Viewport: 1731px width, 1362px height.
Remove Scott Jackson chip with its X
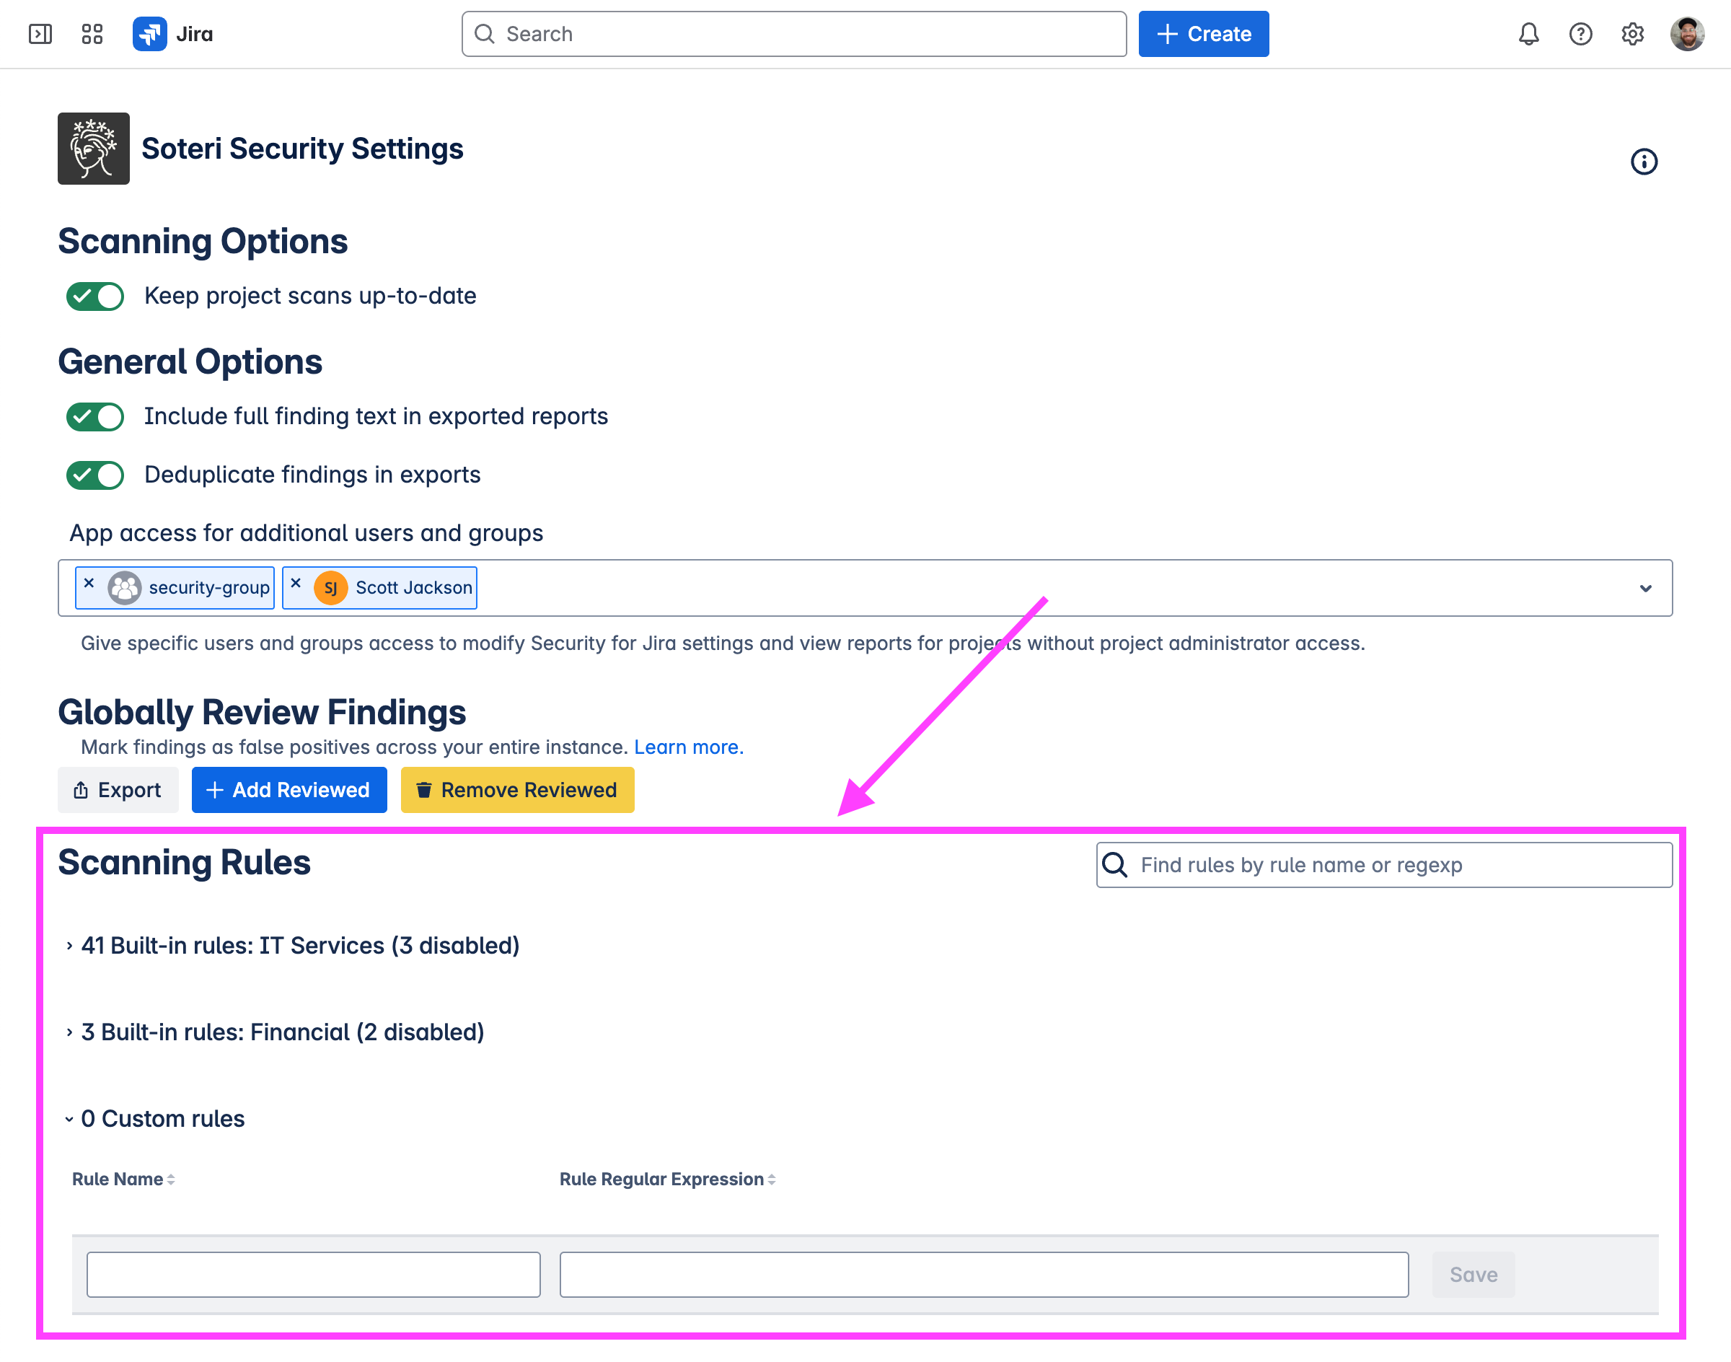tap(296, 583)
